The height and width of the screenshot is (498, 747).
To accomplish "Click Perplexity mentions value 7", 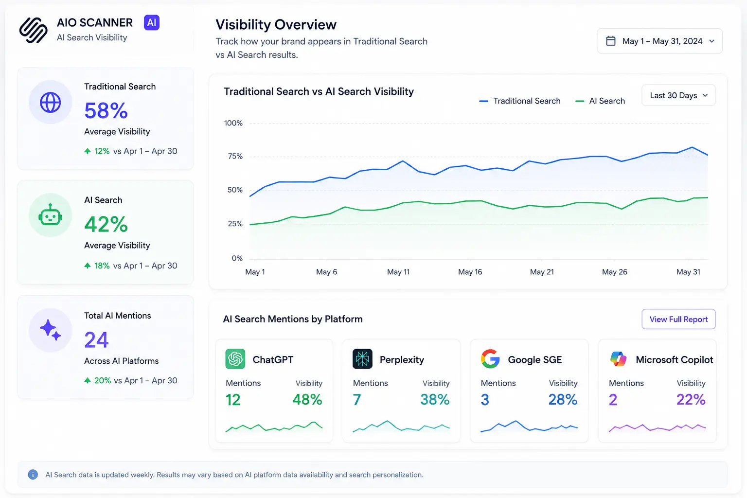I will 357,400.
